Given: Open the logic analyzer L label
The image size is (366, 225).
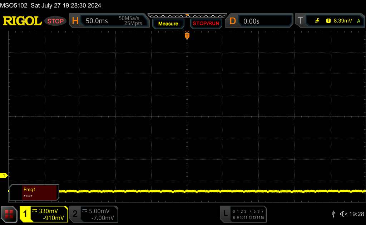Looking at the screenshot, I should tap(226, 213).
